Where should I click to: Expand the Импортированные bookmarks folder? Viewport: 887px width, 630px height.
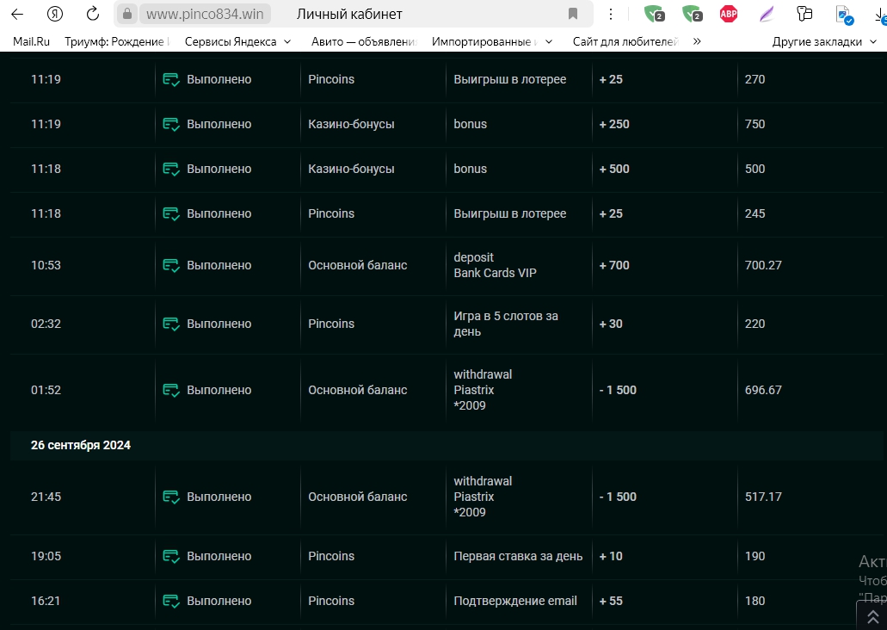point(491,41)
